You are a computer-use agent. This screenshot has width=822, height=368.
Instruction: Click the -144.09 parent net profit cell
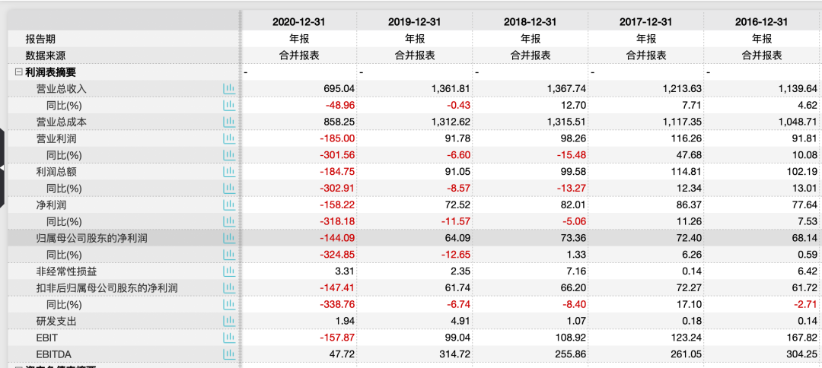click(x=338, y=238)
